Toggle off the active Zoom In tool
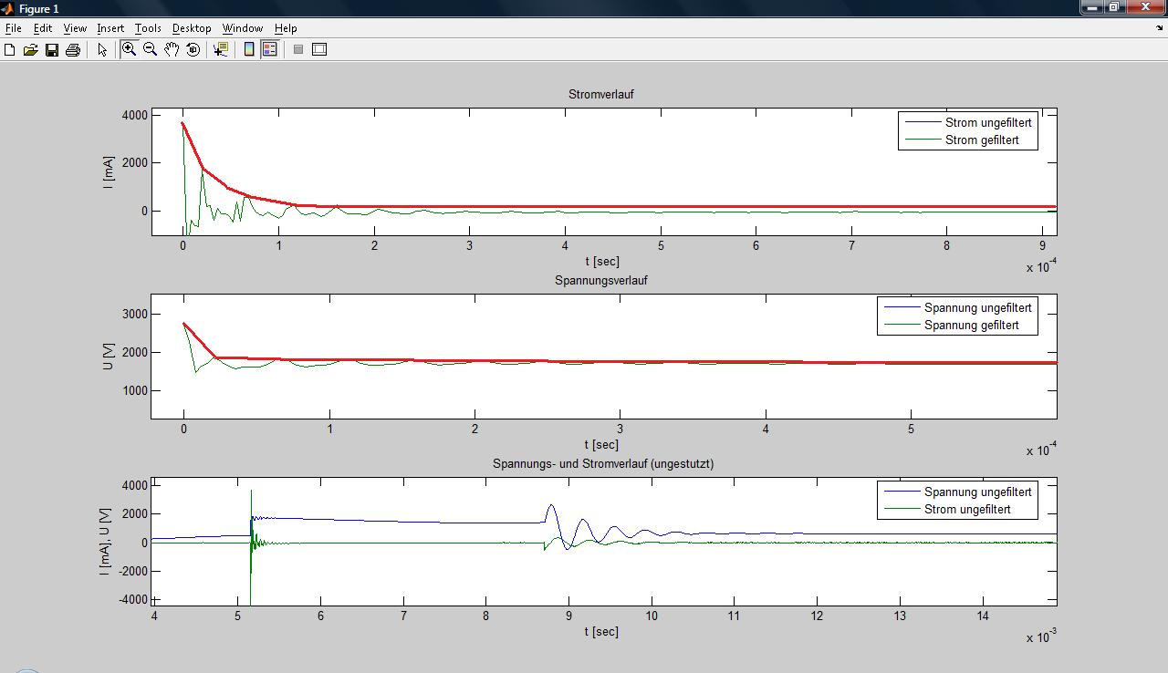Image resolution: width=1168 pixels, height=673 pixels. pyautogui.click(x=129, y=50)
